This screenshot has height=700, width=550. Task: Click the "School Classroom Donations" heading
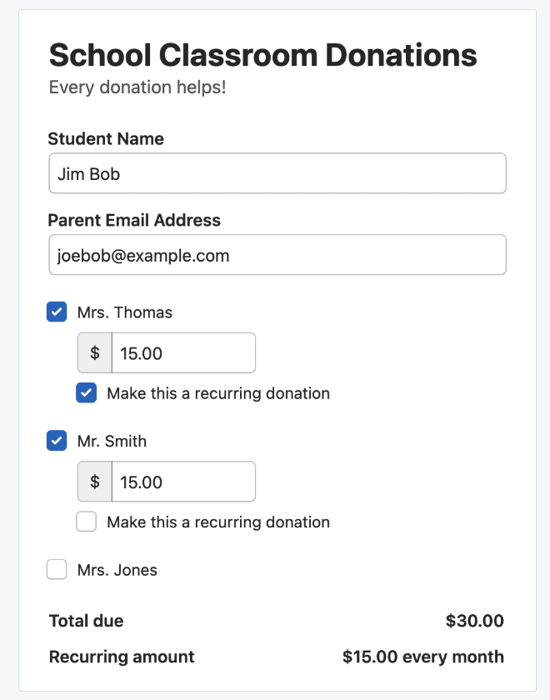point(263,56)
